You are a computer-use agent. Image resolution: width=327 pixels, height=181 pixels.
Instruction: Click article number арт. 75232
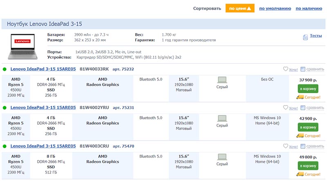[123, 69]
